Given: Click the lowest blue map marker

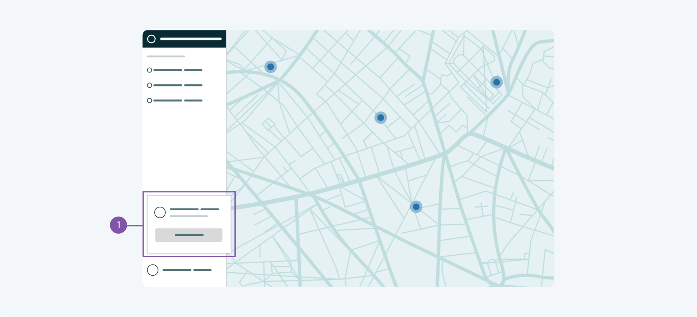Looking at the screenshot, I should 416,207.
